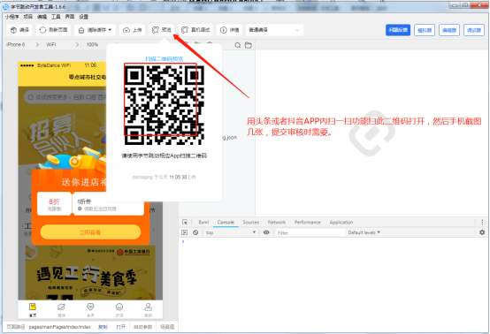
Task: Click the file search magnifier icon
Action: point(238,45)
